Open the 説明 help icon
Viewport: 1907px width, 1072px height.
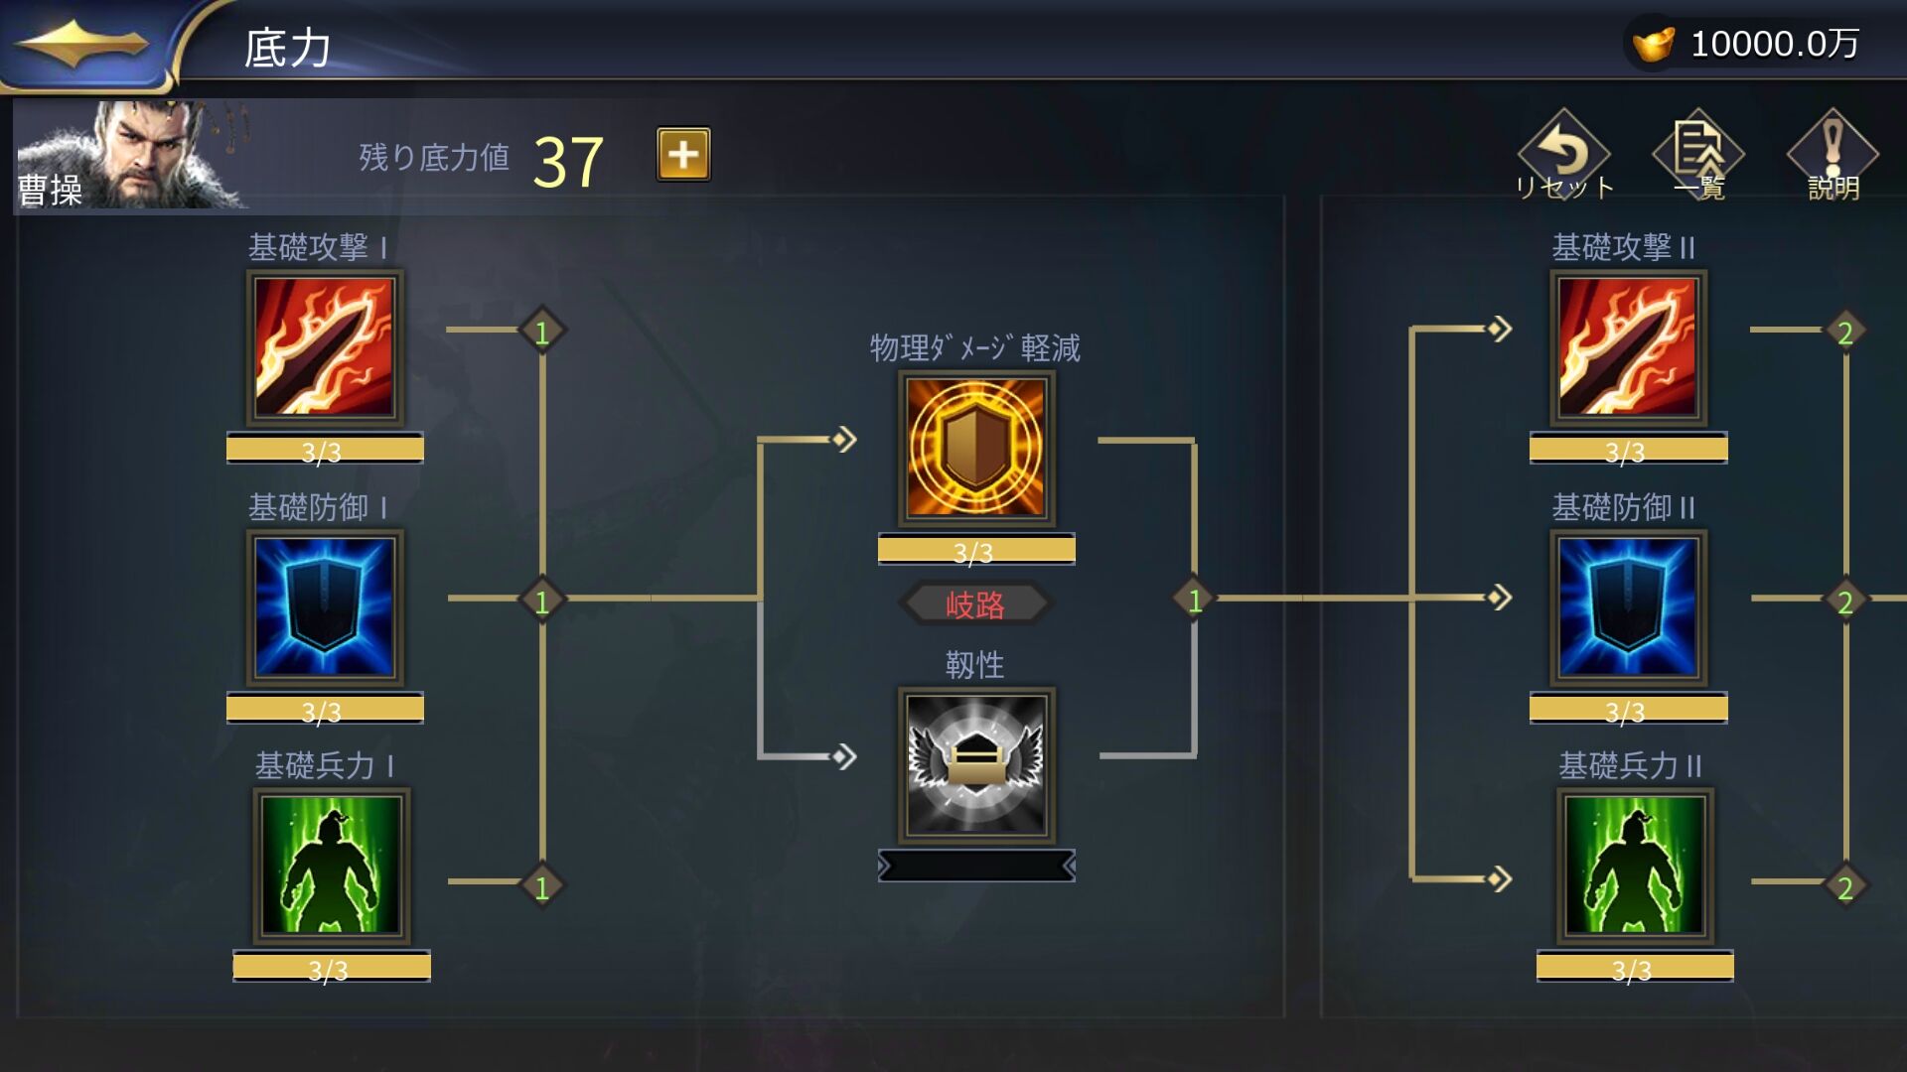pos(1833,155)
